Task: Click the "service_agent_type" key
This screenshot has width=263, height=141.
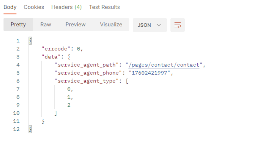Action: coord(86,81)
